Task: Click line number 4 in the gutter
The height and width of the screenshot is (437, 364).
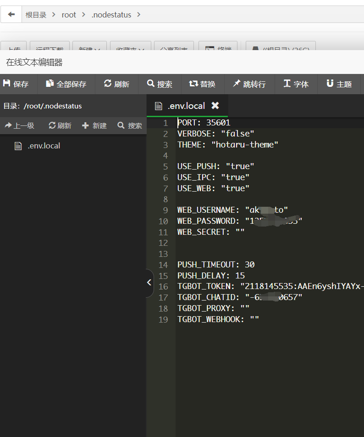Action: pos(165,155)
